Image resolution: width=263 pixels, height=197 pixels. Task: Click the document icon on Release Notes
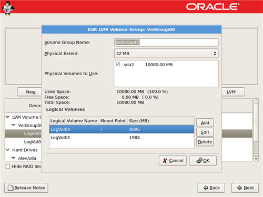click(x=11, y=188)
